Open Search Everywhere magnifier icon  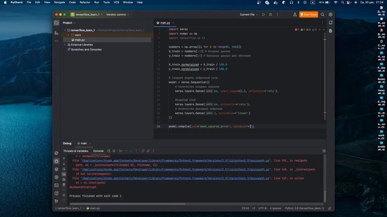[322, 14]
